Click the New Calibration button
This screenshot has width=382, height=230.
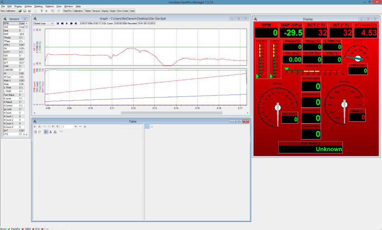click(x=9, y=11)
